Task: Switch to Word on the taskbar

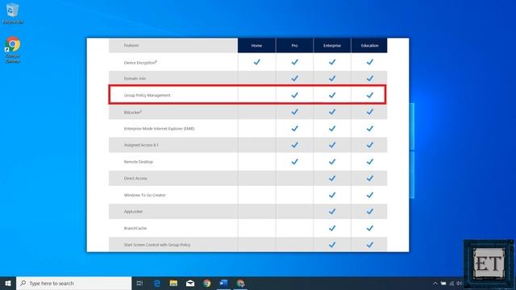Action: pyautogui.click(x=224, y=283)
